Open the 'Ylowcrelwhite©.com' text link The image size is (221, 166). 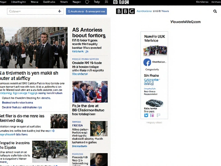[185, 22]
